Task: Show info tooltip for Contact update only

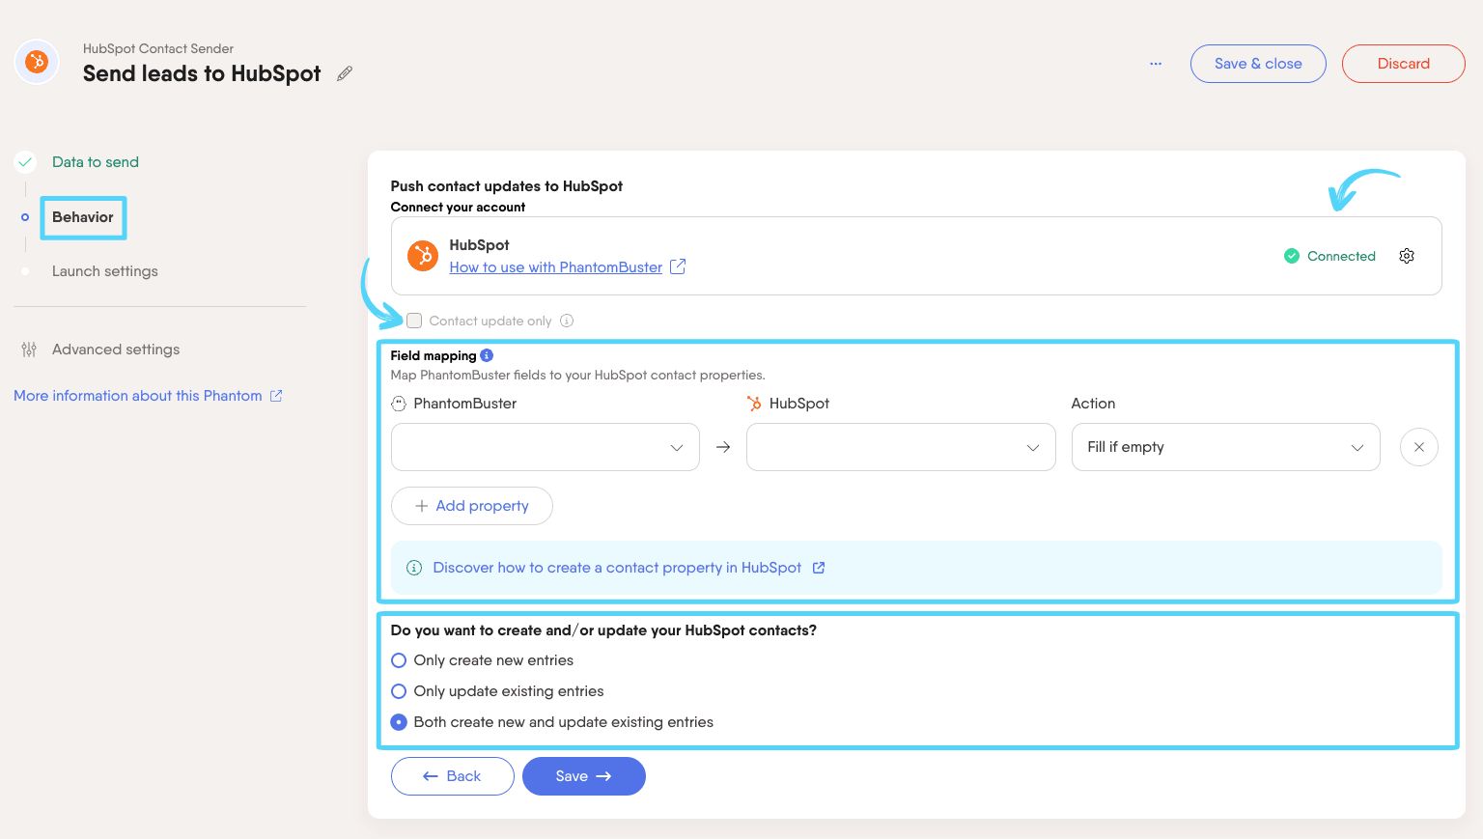Action: point(567,321)
